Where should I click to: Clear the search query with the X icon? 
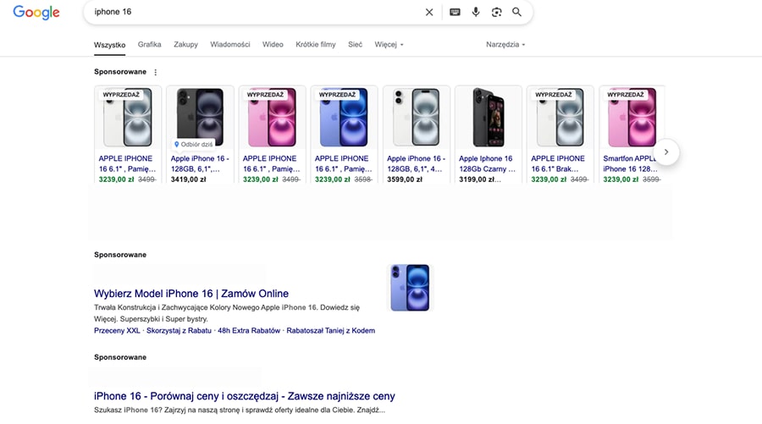(429, 12)
